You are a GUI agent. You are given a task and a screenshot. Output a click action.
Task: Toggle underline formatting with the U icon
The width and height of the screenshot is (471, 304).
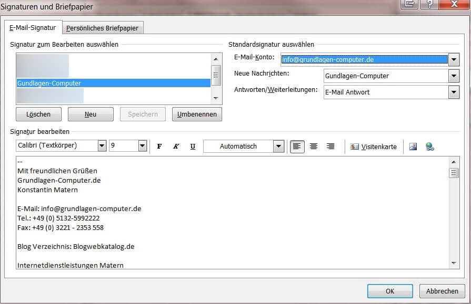pyautogui.click(x=193, y=146)
